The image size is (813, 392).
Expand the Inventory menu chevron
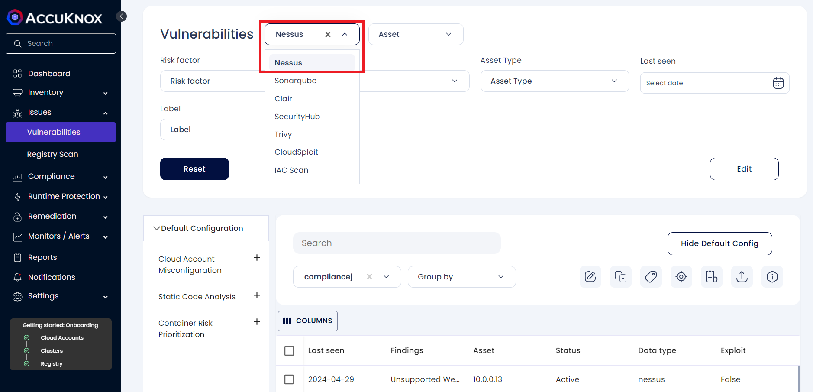pyautogui.click(x=106, y=93)
